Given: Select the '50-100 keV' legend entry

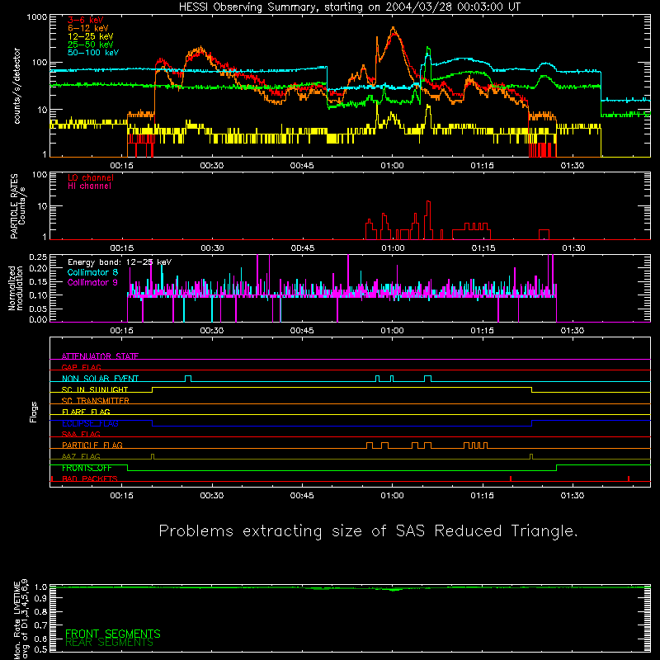Looking at the screenshot, I should click(93, 53).
